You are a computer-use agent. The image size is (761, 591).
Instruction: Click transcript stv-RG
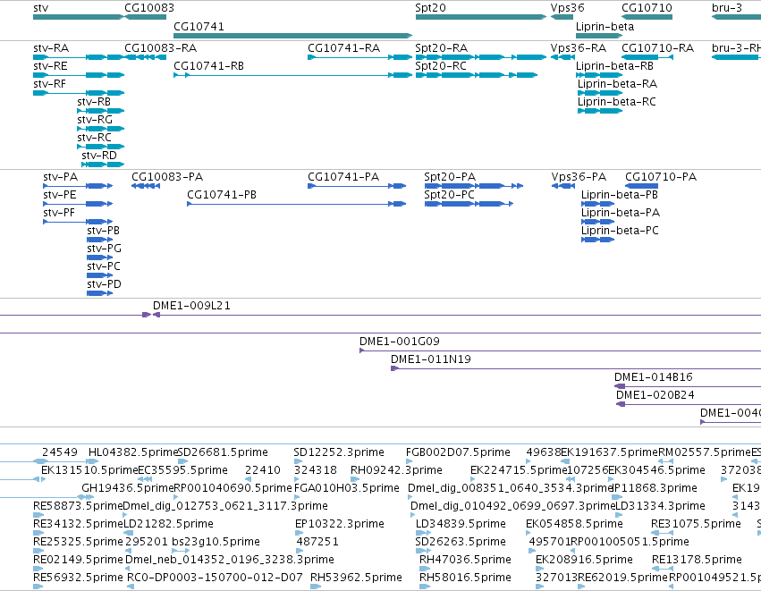coord(101,129)
